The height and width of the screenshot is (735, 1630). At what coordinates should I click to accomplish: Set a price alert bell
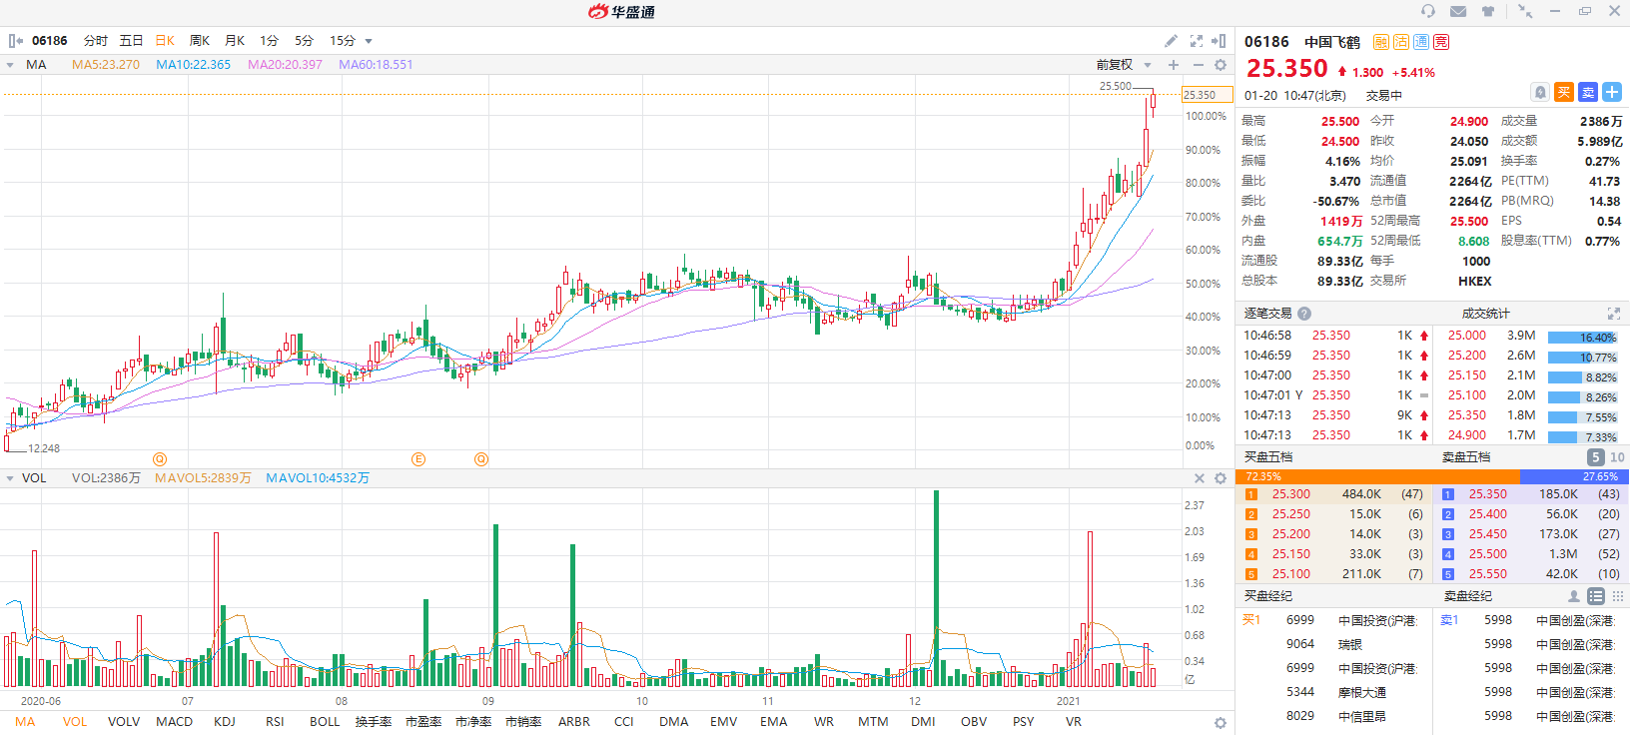(x=1540, y=93)
